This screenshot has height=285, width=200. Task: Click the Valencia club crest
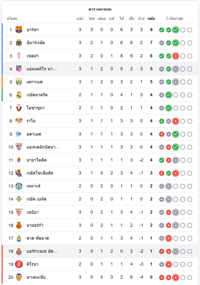point(19,277)
